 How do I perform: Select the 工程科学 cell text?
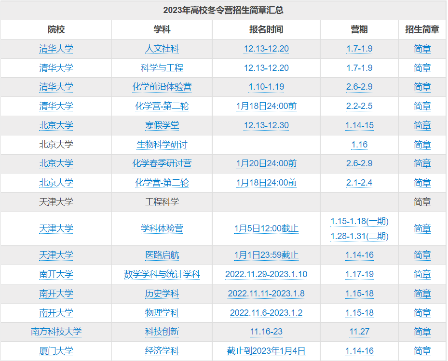(162, 202)
